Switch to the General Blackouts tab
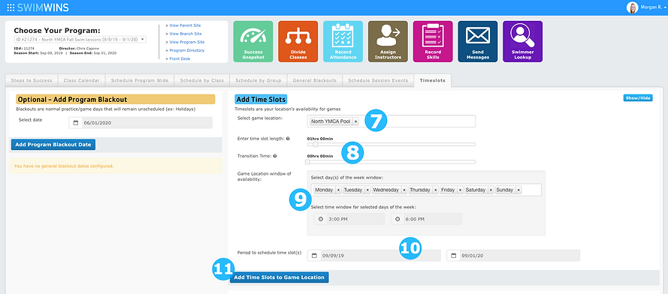 [315, 80]
